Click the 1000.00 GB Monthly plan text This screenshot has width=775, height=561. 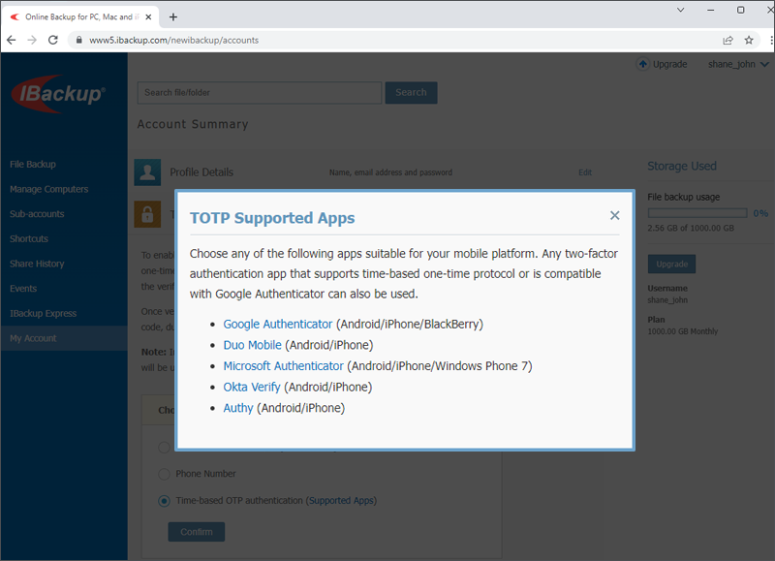click(x=683, y=331)
